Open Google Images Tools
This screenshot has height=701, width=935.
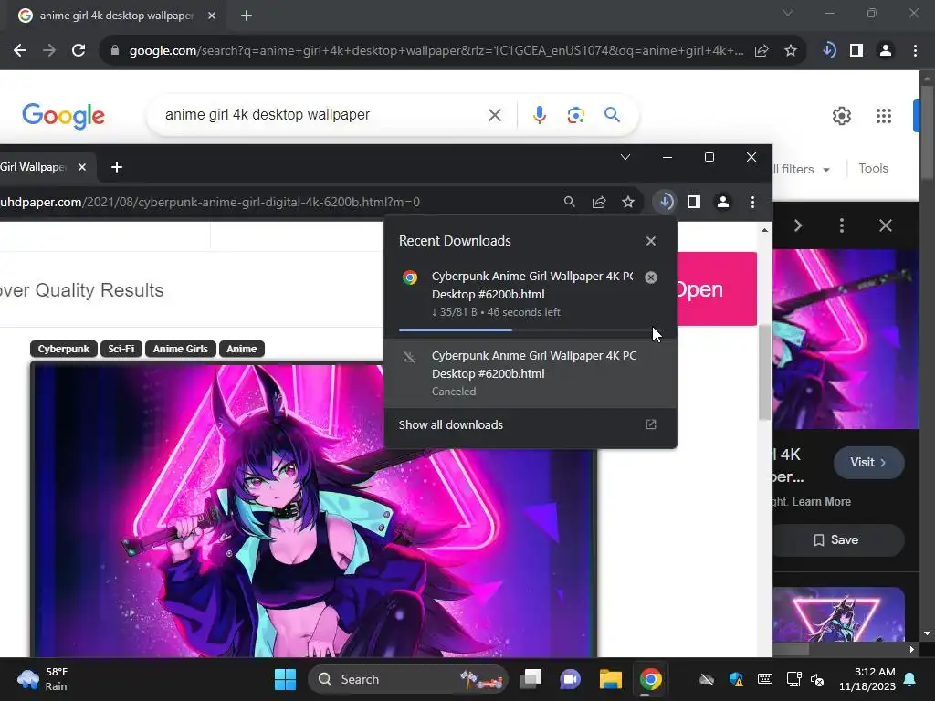click(873, 168)
